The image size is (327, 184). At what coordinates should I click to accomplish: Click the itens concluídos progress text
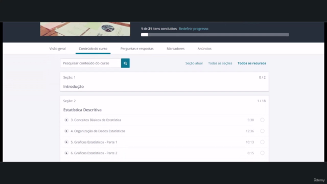[x=159, y=29]
